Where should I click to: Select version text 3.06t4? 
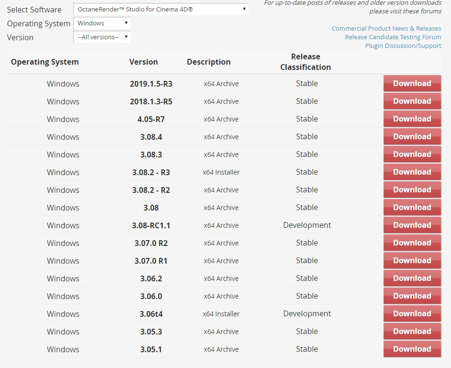151,314
